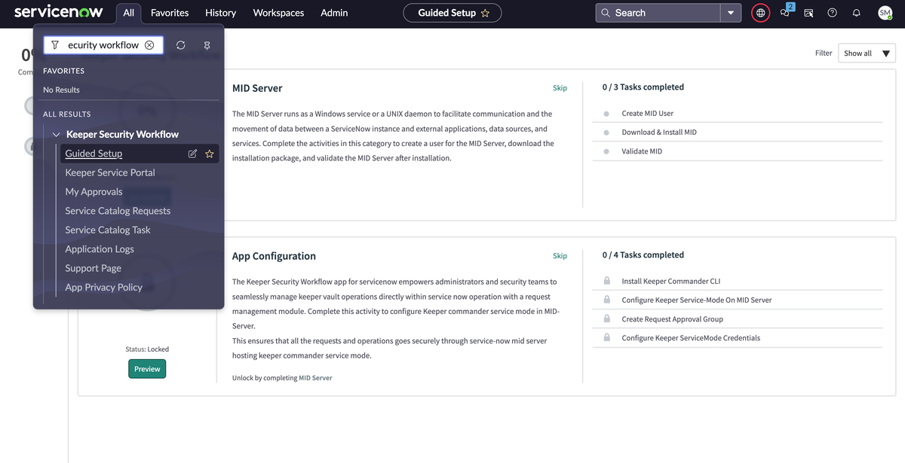Open the Show all filter dropdown

[x=867, y=53]
